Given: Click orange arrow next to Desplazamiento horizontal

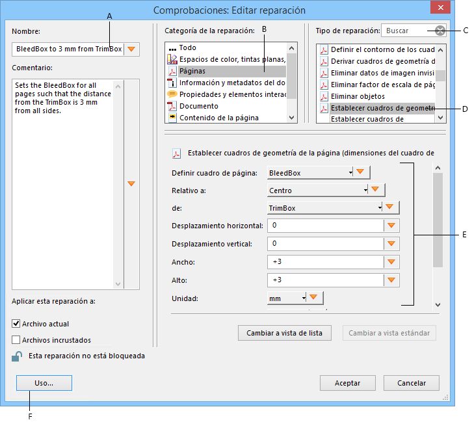Looking at the screenshot, I should click(x=391, y=226).
